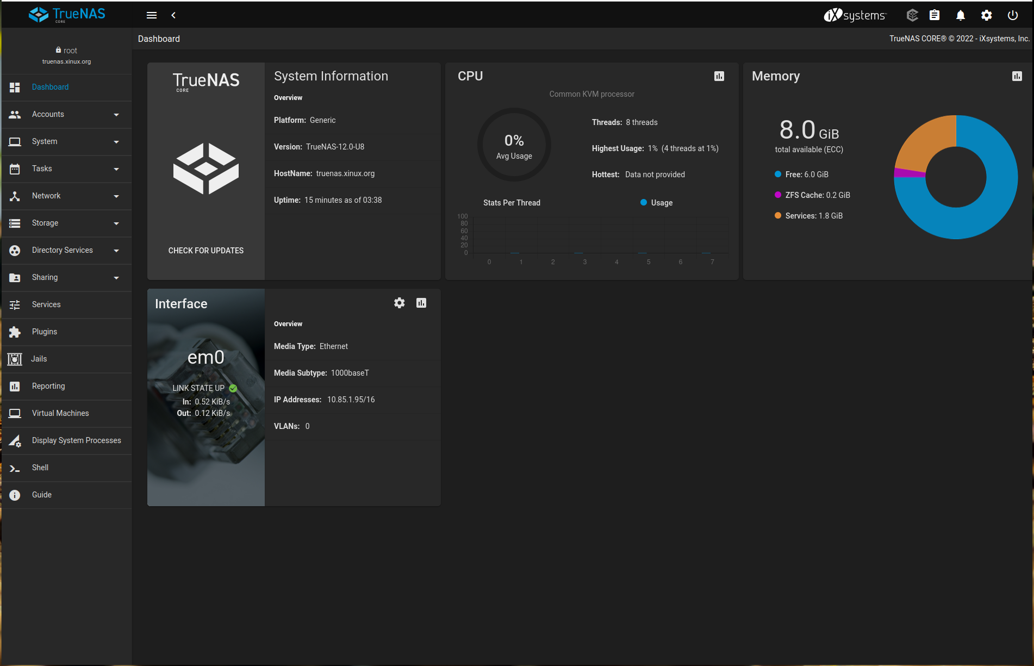Viewport: 1034px width, 666px height.
Task: Click the TrueCommand status icon
Action: 912,15
